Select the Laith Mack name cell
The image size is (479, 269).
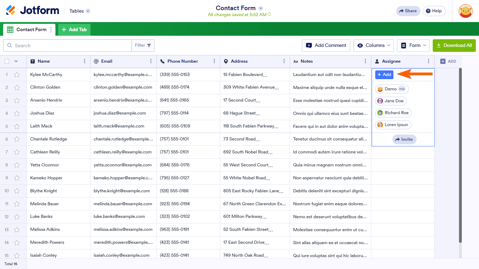point(59,126)
